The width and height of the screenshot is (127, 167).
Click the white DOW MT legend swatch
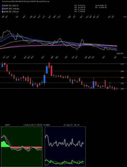pos(3,9)
